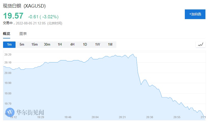
Task: Choose the 1H interval
Action: 60,45
